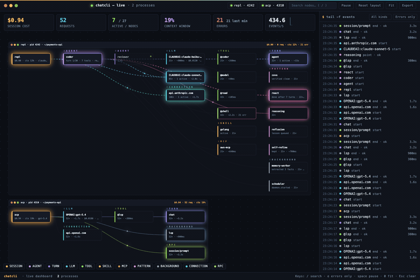Image resolution: width=420 pixels, height=280 pixels.
Task: Toggle the CONNECTION legend filter
Action: (x=196, y=266)
